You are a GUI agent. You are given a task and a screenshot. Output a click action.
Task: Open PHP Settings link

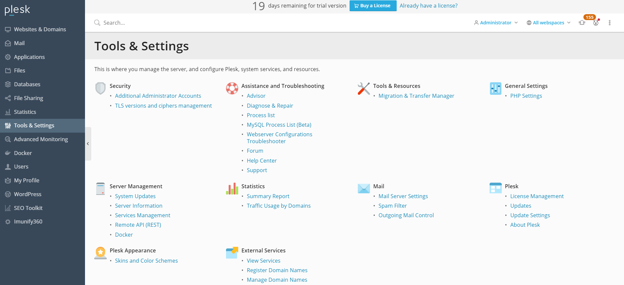coord(526,96)
